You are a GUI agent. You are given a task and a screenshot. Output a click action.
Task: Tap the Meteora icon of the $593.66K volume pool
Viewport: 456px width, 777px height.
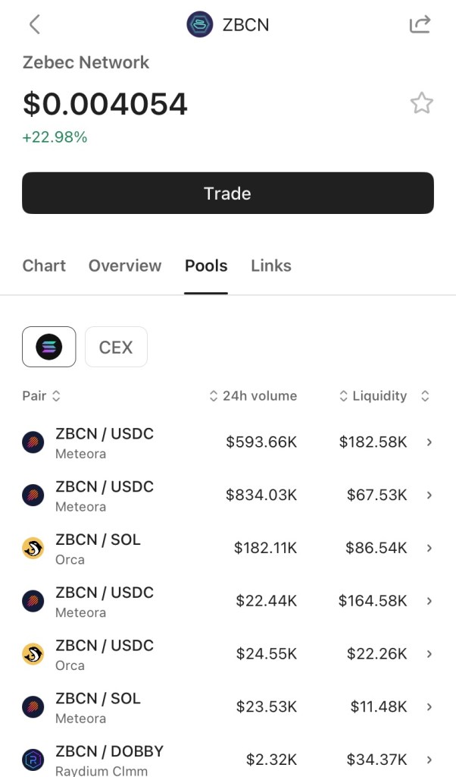[x=33, y=442]
